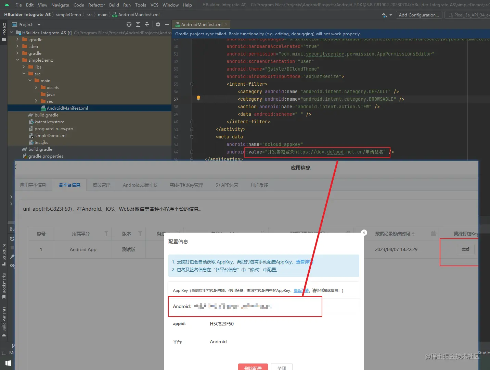Click the red 删除配置 button
490x370 pixels.
pyautogui.click(x=253, y=368)
